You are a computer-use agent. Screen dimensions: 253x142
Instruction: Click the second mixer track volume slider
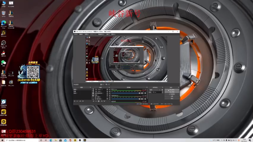pos(126,99)
